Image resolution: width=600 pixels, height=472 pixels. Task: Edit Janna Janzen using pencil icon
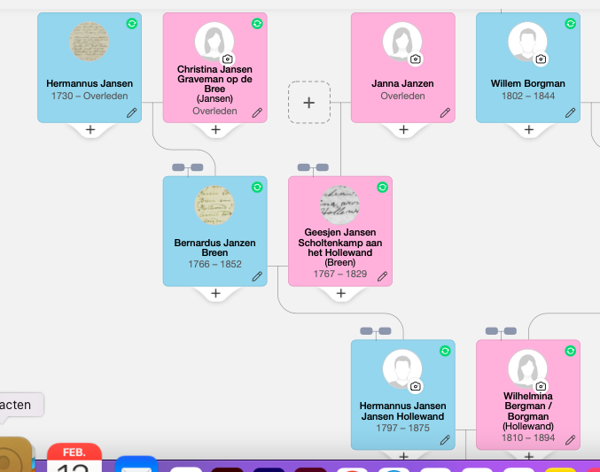tap(445, 112)
